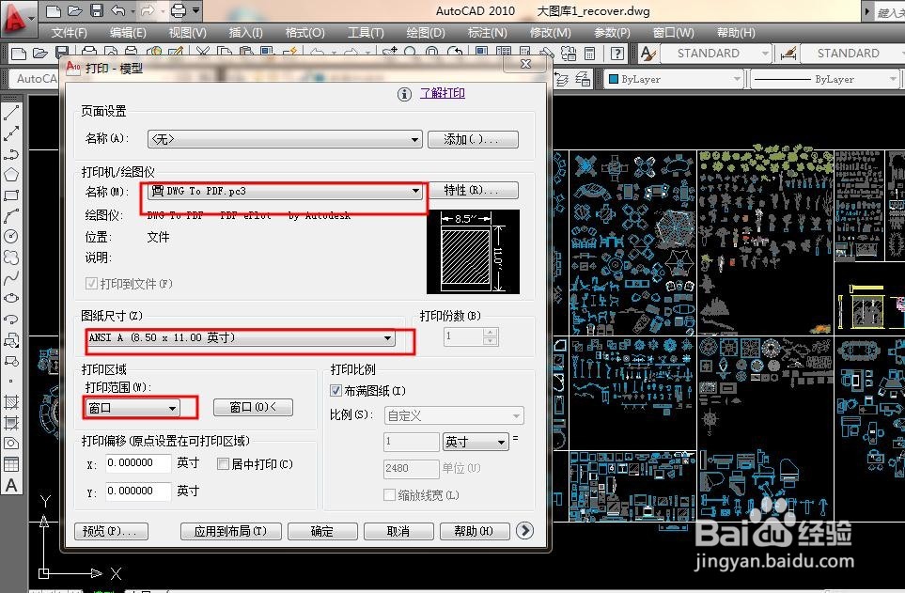Viewport: 905px width, 593px height.
Task: Click Undo arrow in quick access toolbar
Action: [x=117, y=11]
